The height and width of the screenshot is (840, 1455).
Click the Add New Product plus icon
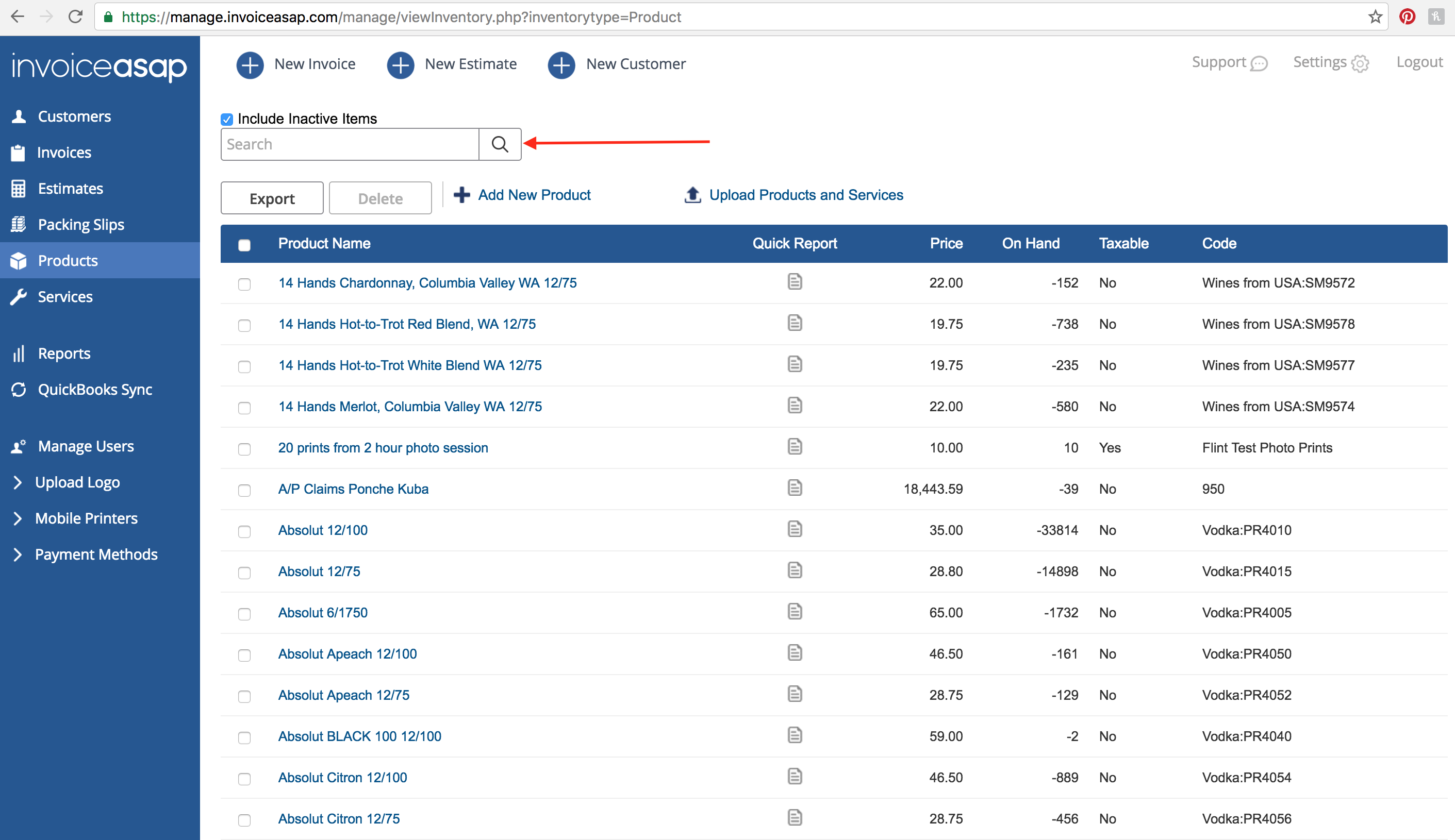(x=462, y=195)
